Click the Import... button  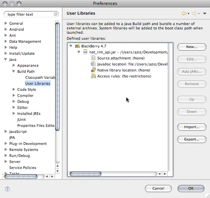click(x=192, y=127)
